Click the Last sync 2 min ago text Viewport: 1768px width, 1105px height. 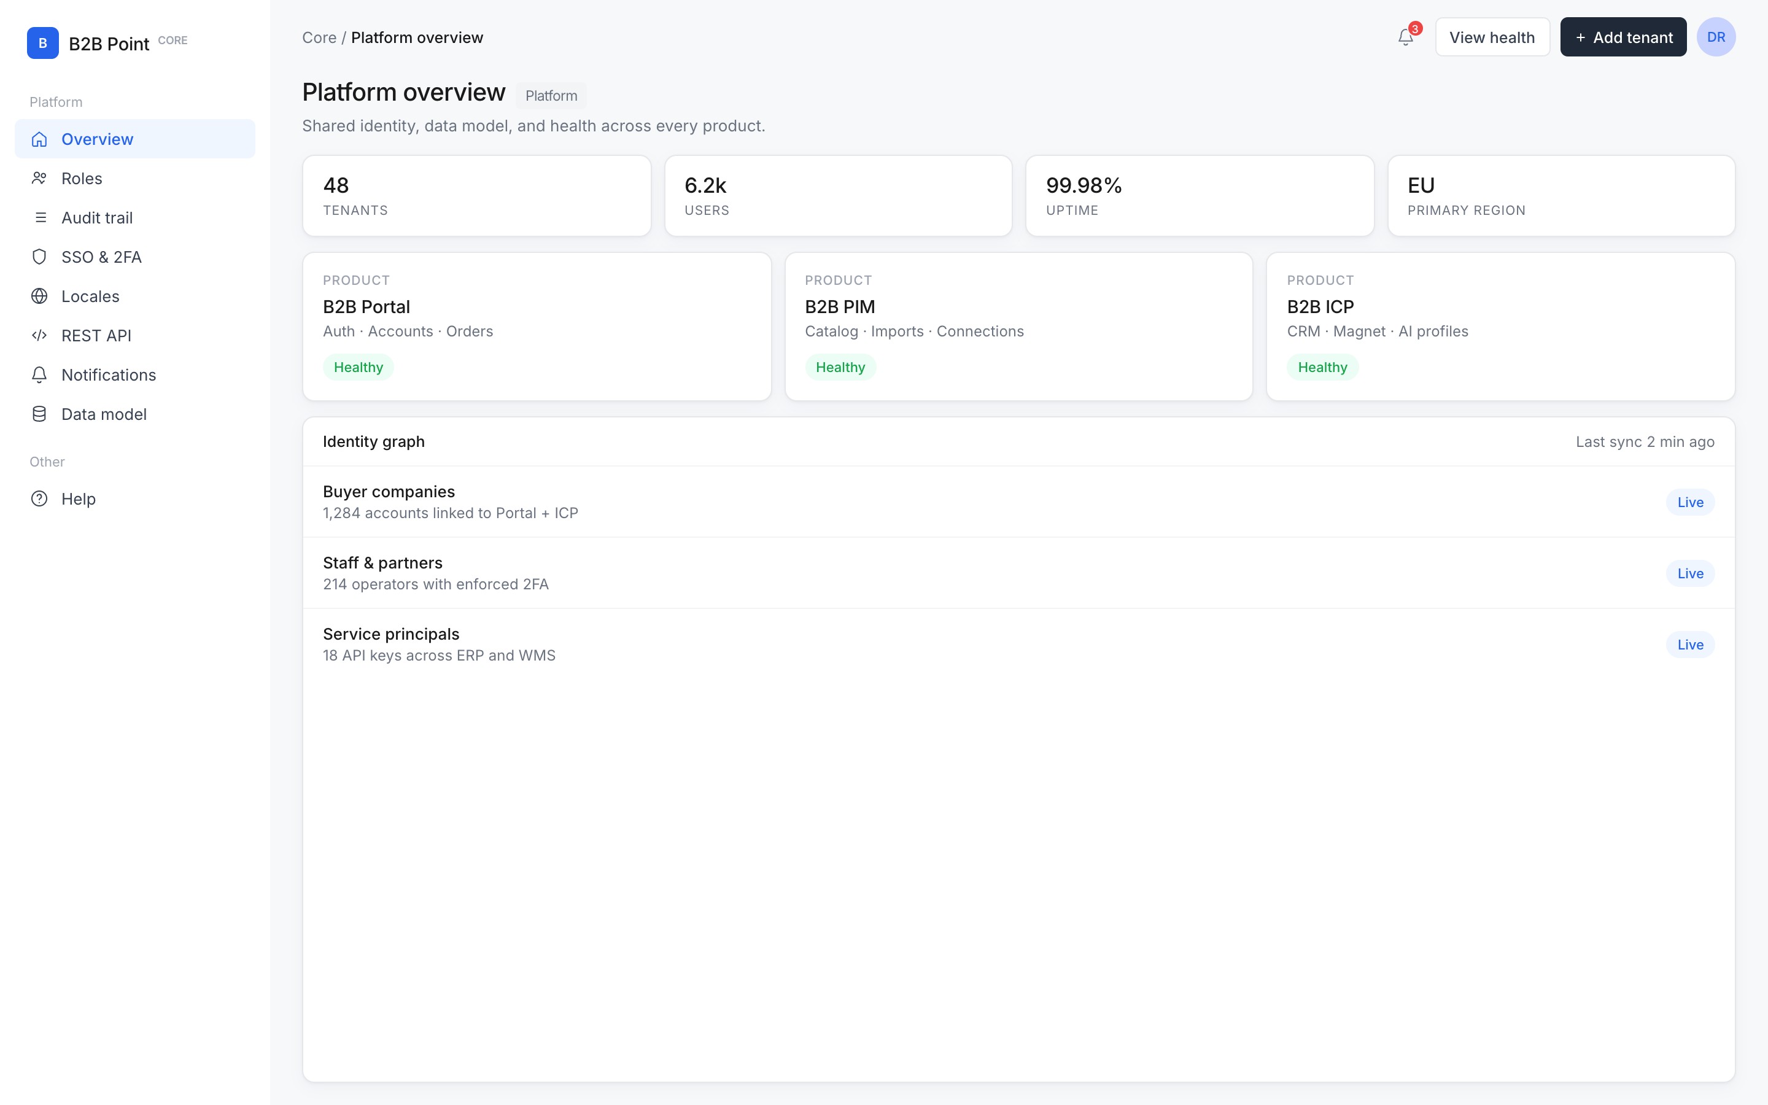(x=1645, y=441)
